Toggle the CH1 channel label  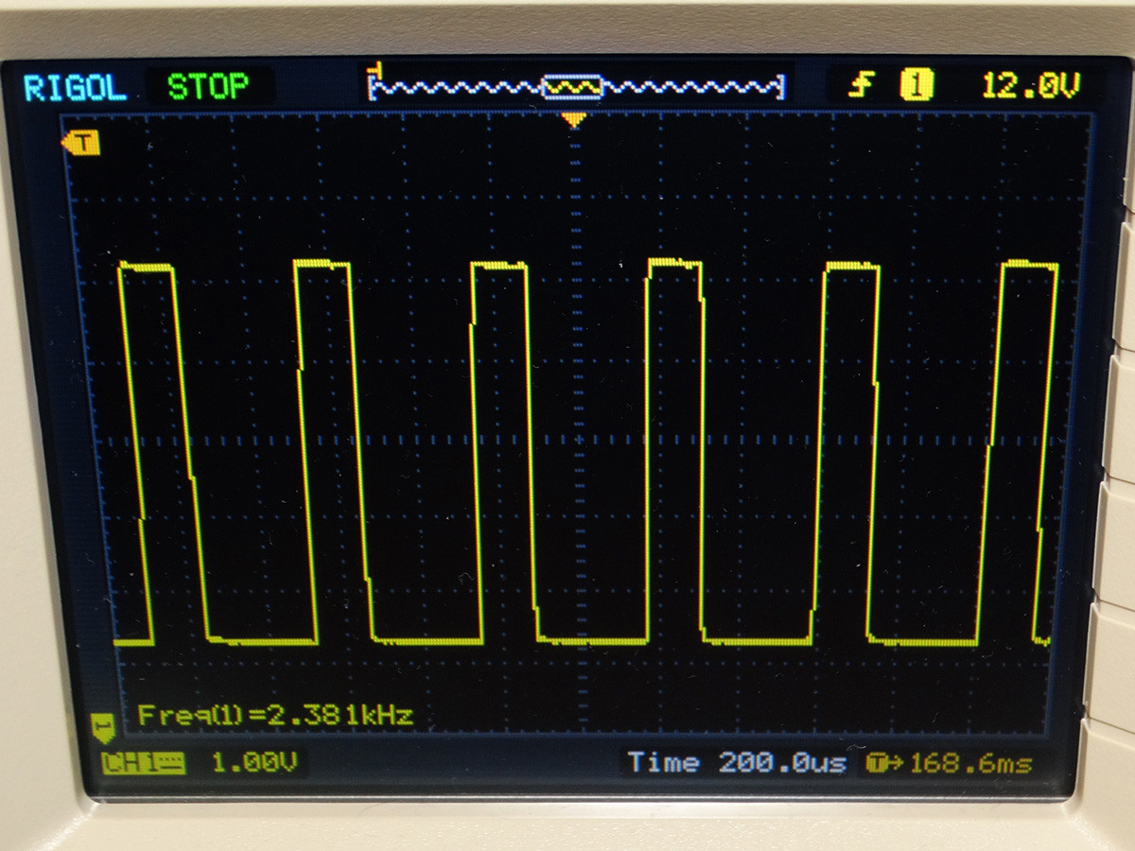pyautogui.click(x=142, y=762)
